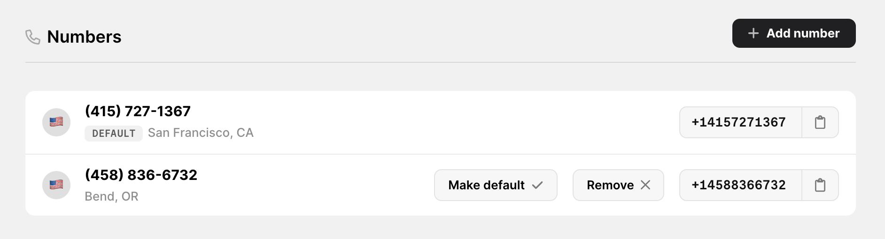Click the checkmark icon in Make default
This screenshot has width=885, height=239.
537,185
